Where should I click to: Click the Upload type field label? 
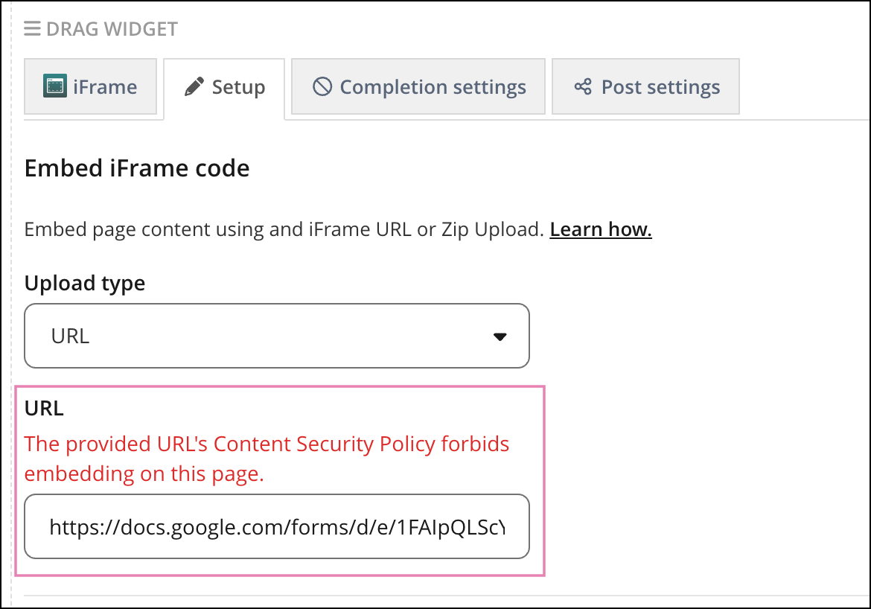point(85,283)
